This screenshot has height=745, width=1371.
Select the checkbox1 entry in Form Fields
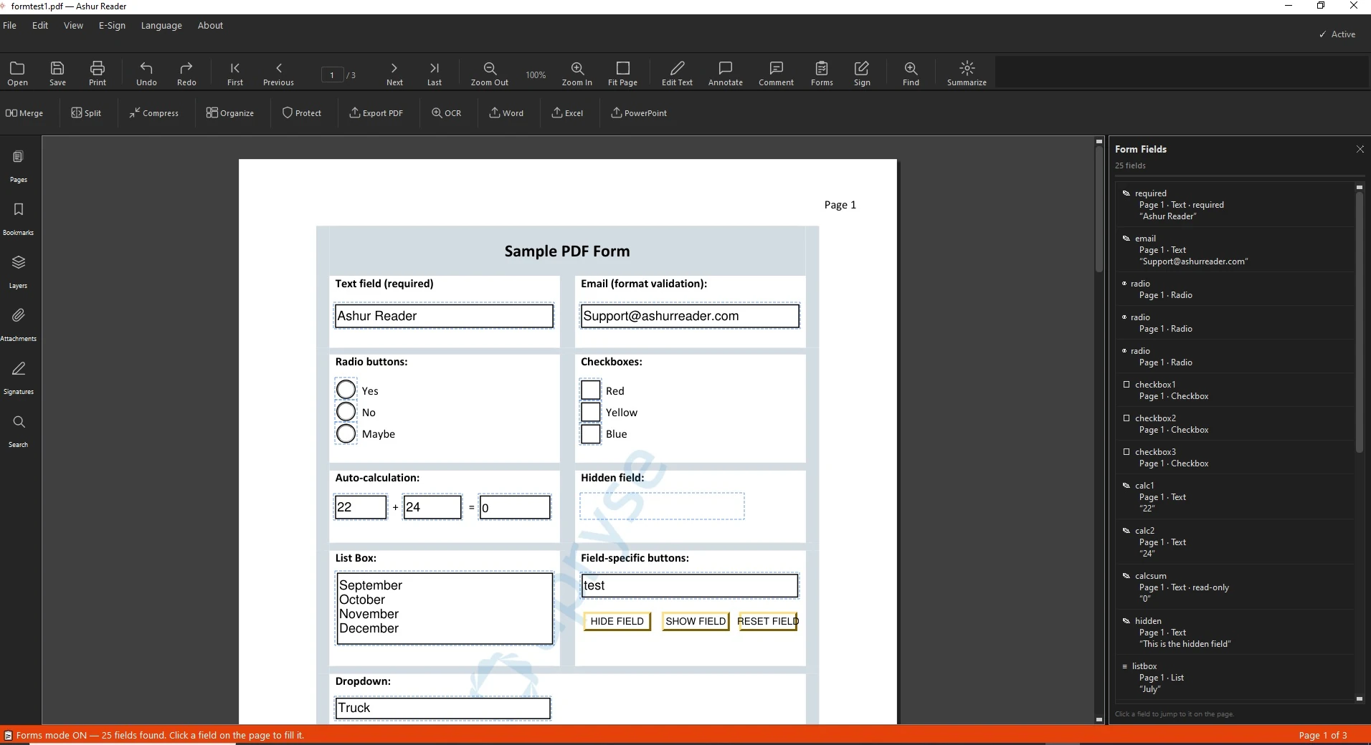(1235, 390)
